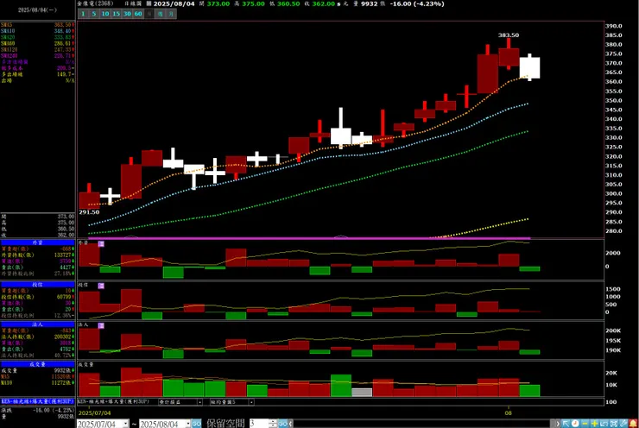
Task: Switch to the daily (日) chart period
Action: 149,14
